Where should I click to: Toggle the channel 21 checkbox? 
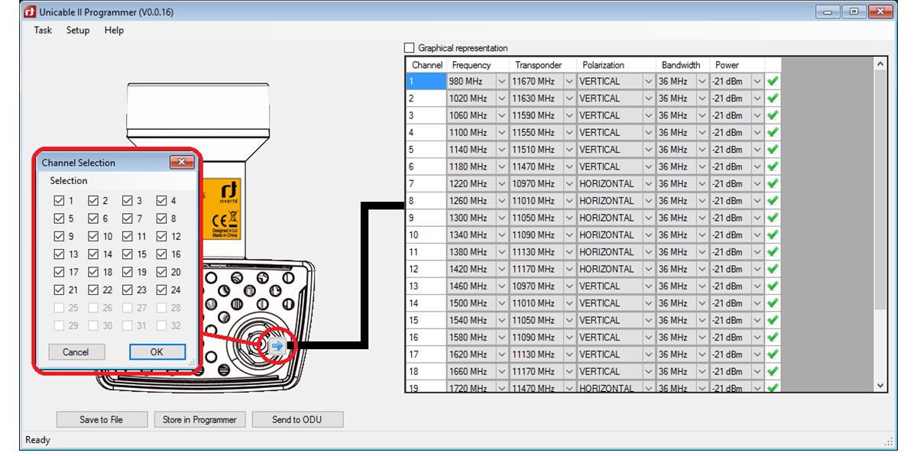[x=59, y=290]
